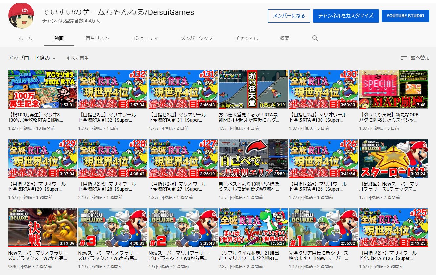Click the sort list icon beside 並べ替え
This screenshot has height=275, width=436.
404,58
